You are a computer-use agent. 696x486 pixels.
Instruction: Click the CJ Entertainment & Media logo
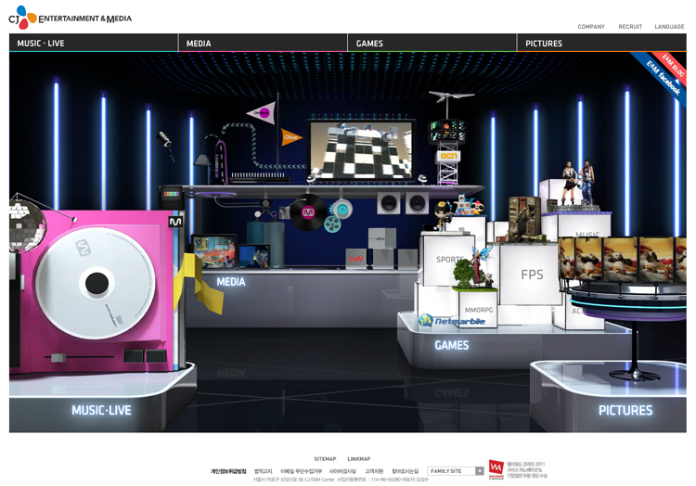70,18
